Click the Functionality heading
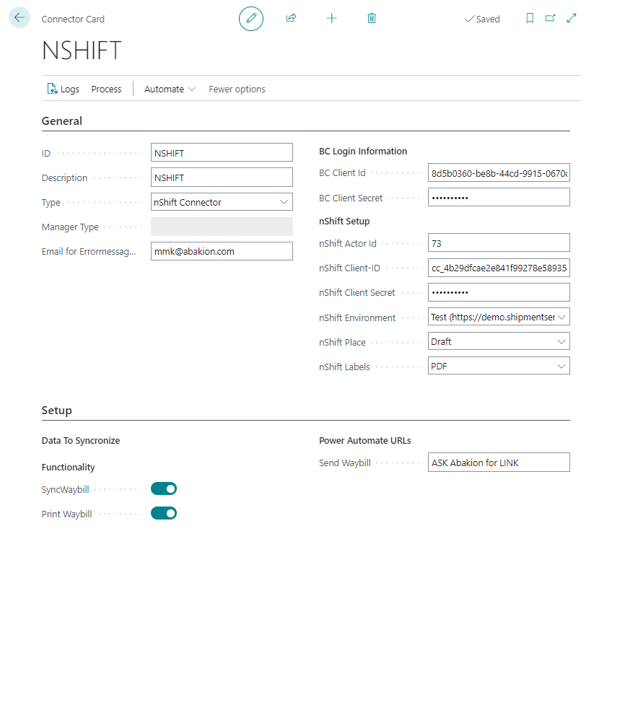625x710 pixels. point(69,468)
